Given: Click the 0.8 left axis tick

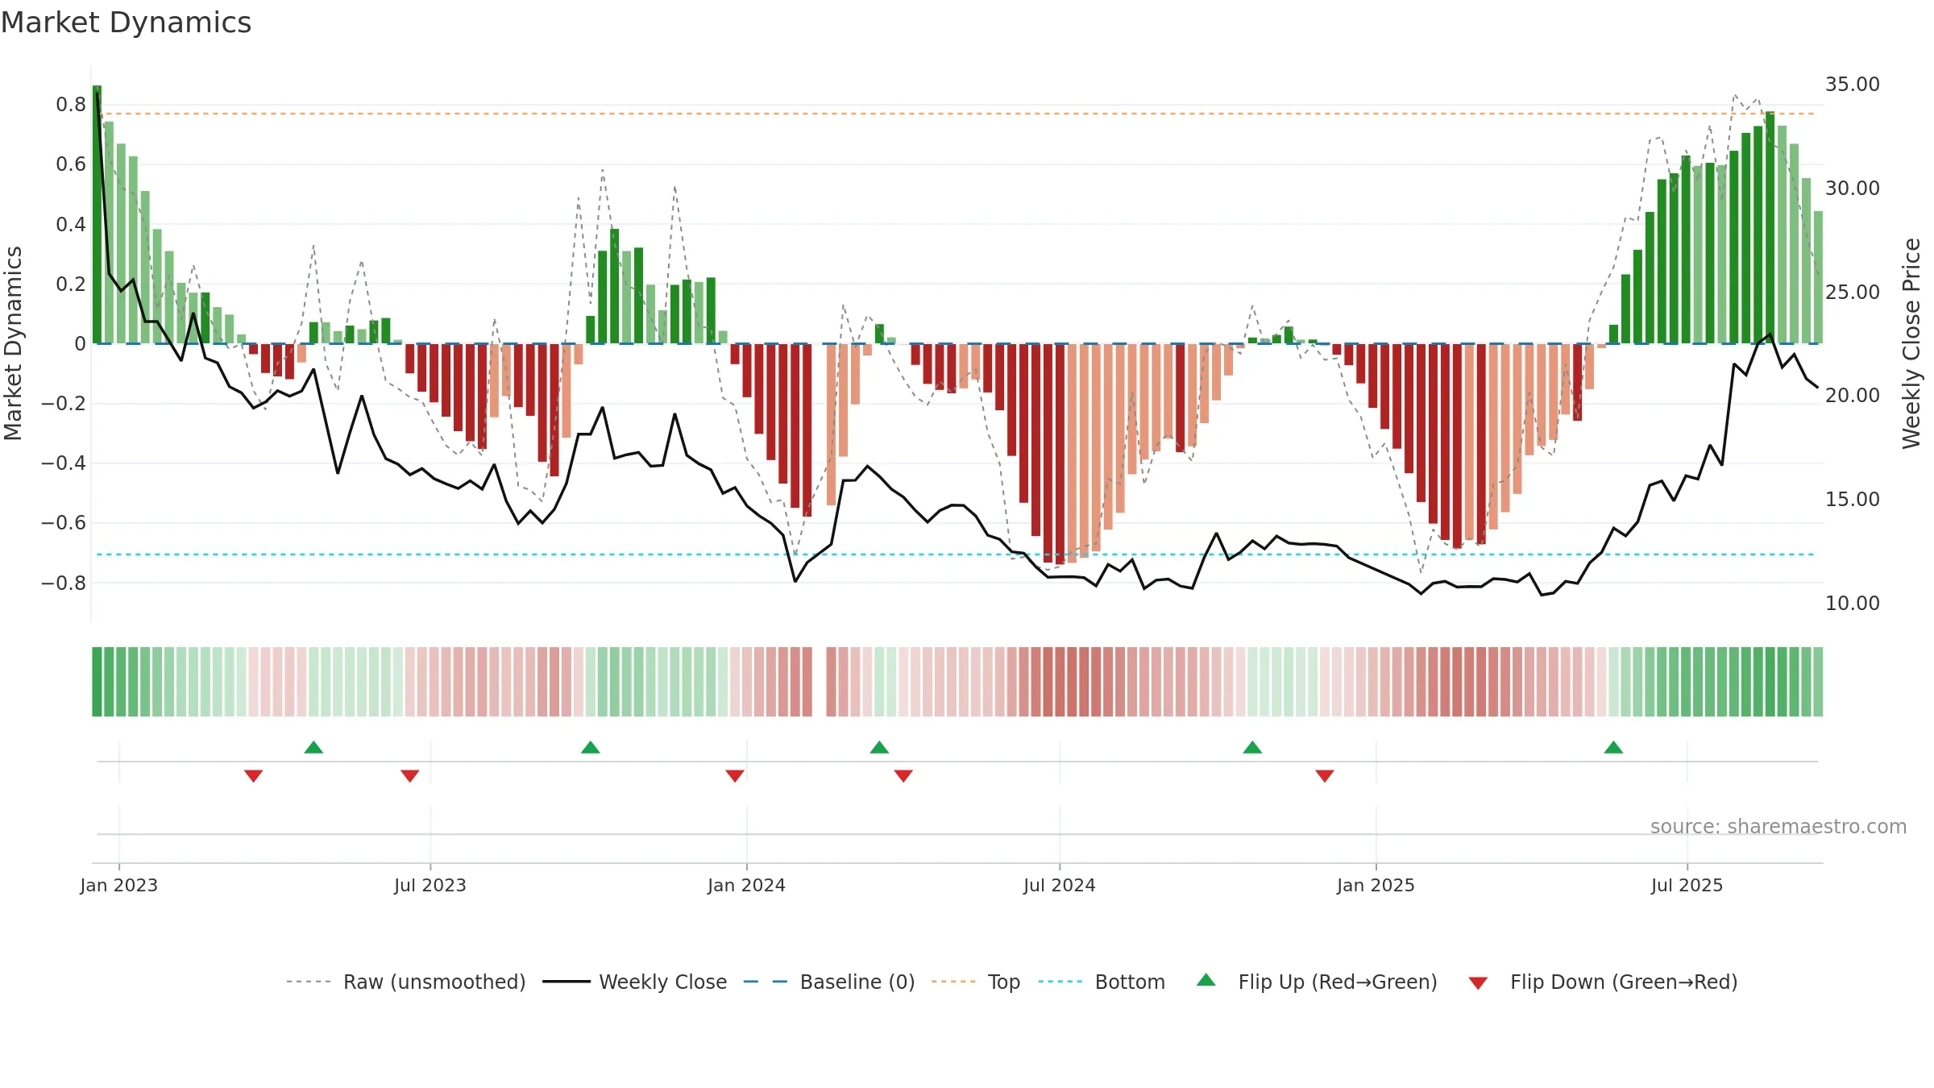Looking at the screenshot, I should coord(71,104).
